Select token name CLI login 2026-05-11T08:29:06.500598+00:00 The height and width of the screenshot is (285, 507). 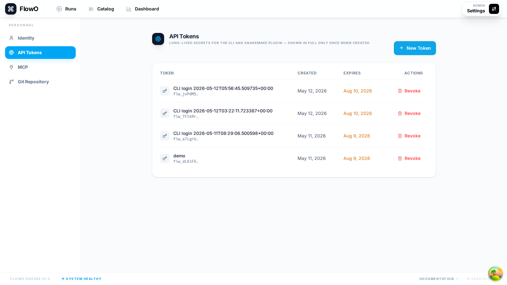pos(223,133)
